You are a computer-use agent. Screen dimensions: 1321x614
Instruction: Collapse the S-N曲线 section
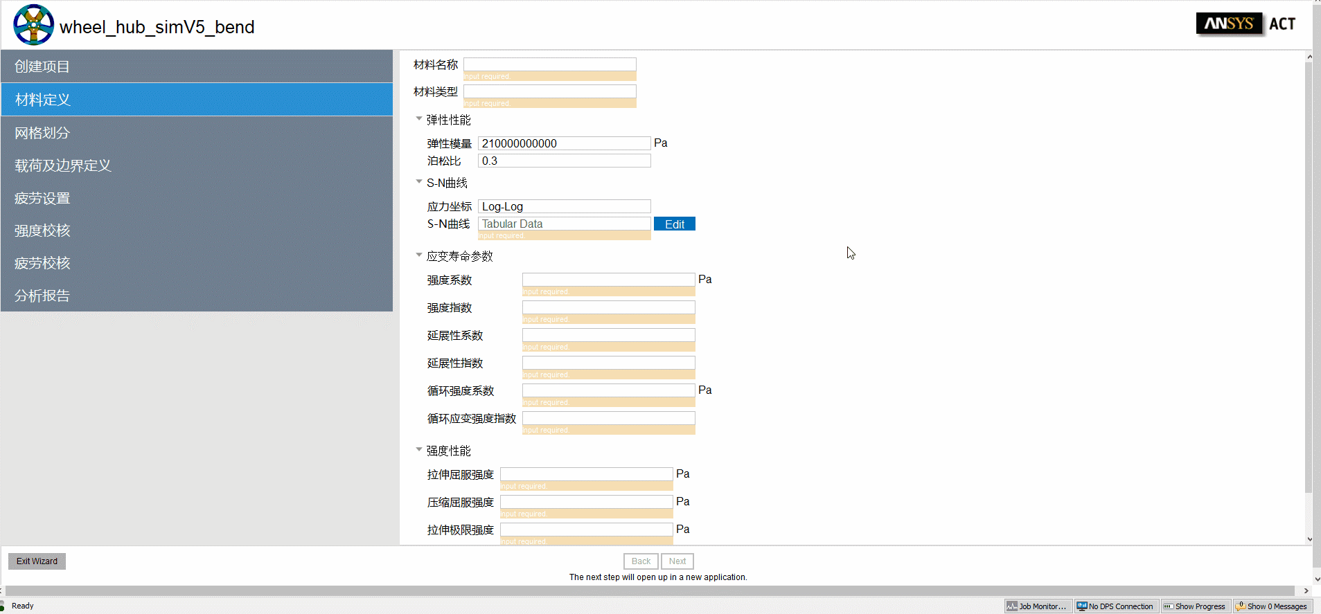419,182
